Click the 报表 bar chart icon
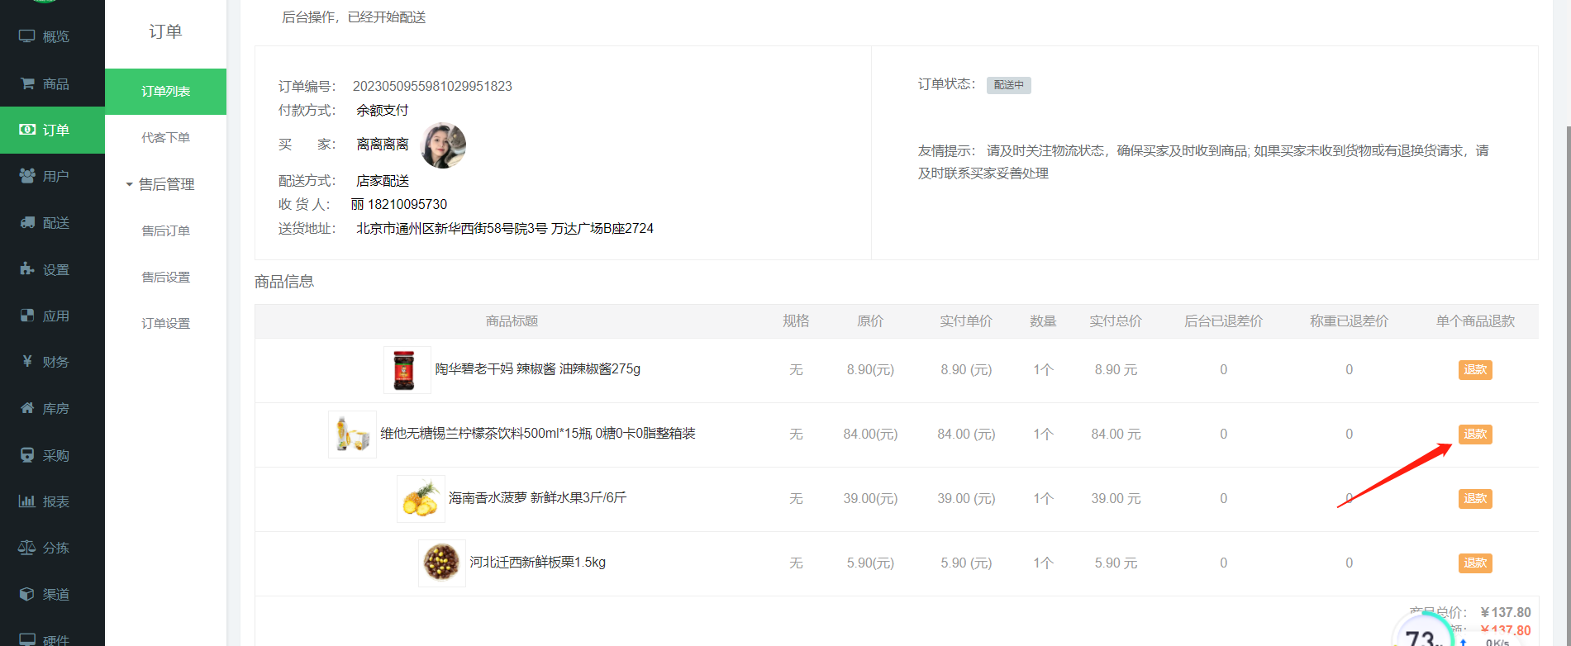 pyautogui.click(x=26, y=501)
